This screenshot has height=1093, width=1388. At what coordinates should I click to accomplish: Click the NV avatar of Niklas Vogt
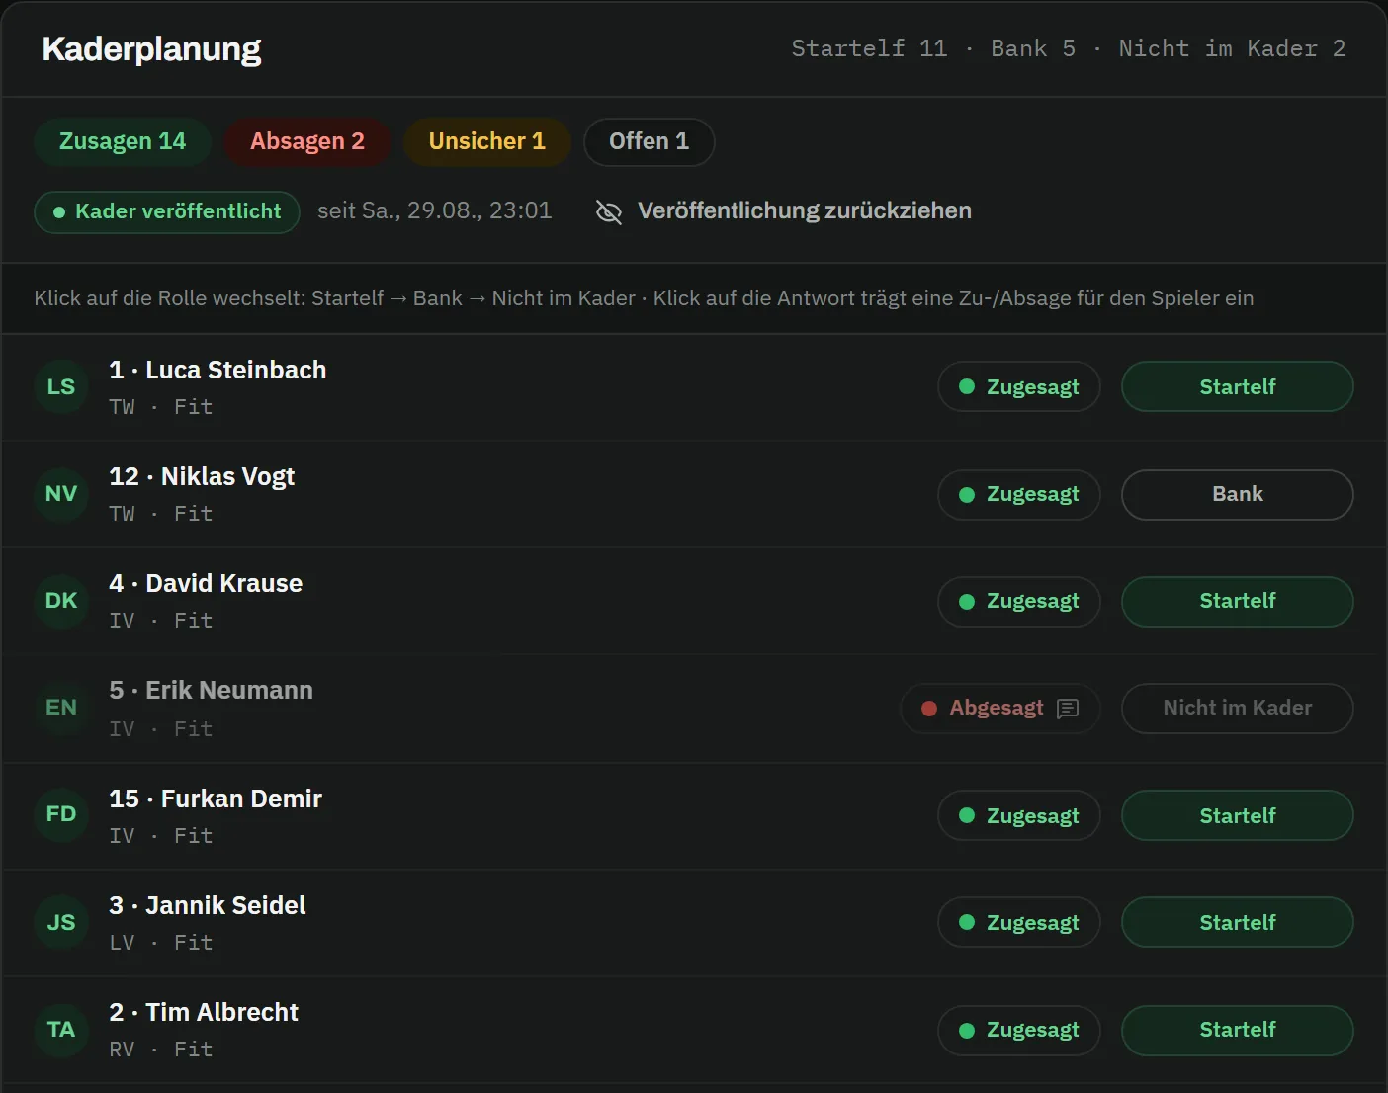tap(61, 493)
